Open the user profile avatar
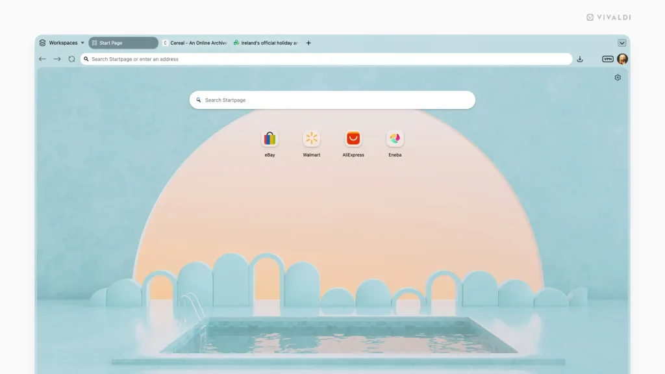Image resolution: width=665 pixels, height=374 pixels. point(622,59)
